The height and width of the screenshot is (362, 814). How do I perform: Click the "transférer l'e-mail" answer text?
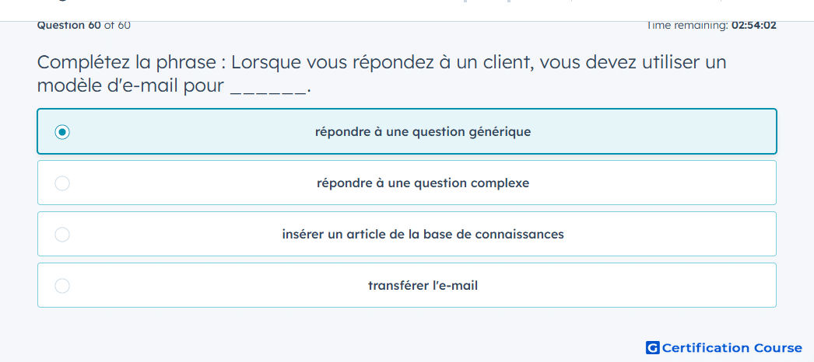coord(423,286)
